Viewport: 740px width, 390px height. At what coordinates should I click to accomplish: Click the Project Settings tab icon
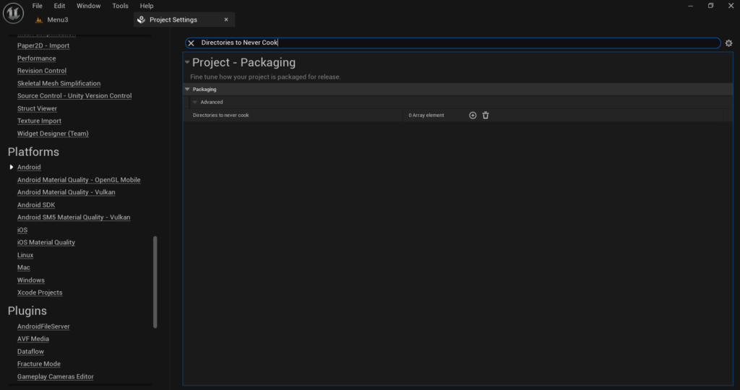point(141,19)
